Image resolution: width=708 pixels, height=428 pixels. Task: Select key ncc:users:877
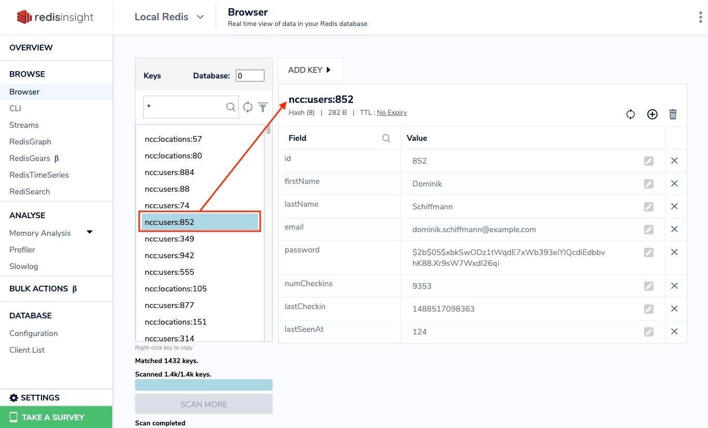(169, 305)
